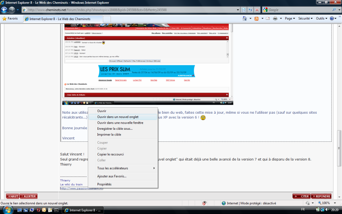
Task: Open the command prompt Quick Launch icon
Action: tap(56, 210)
